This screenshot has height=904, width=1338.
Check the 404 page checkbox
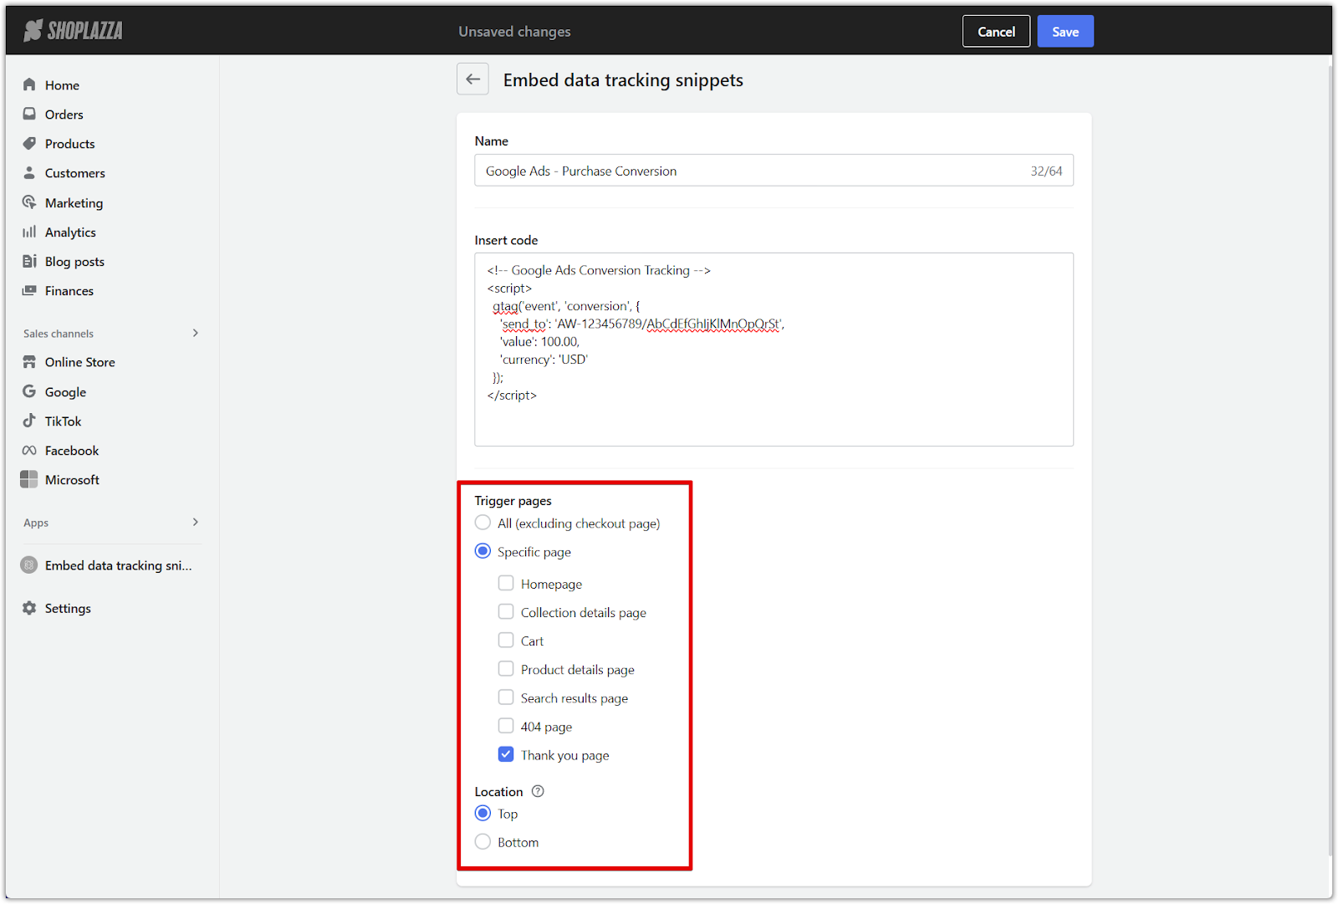tap(506, 725)
